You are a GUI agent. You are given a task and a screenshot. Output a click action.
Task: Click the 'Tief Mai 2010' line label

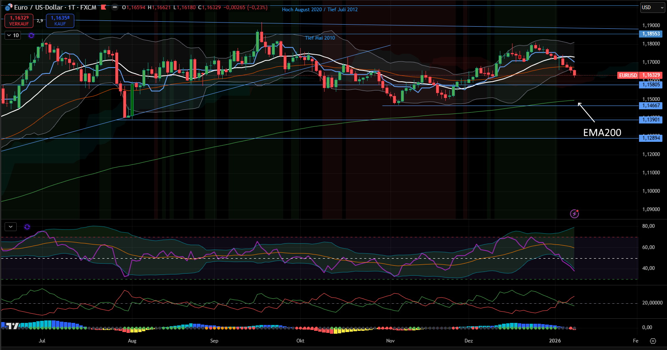320,38
